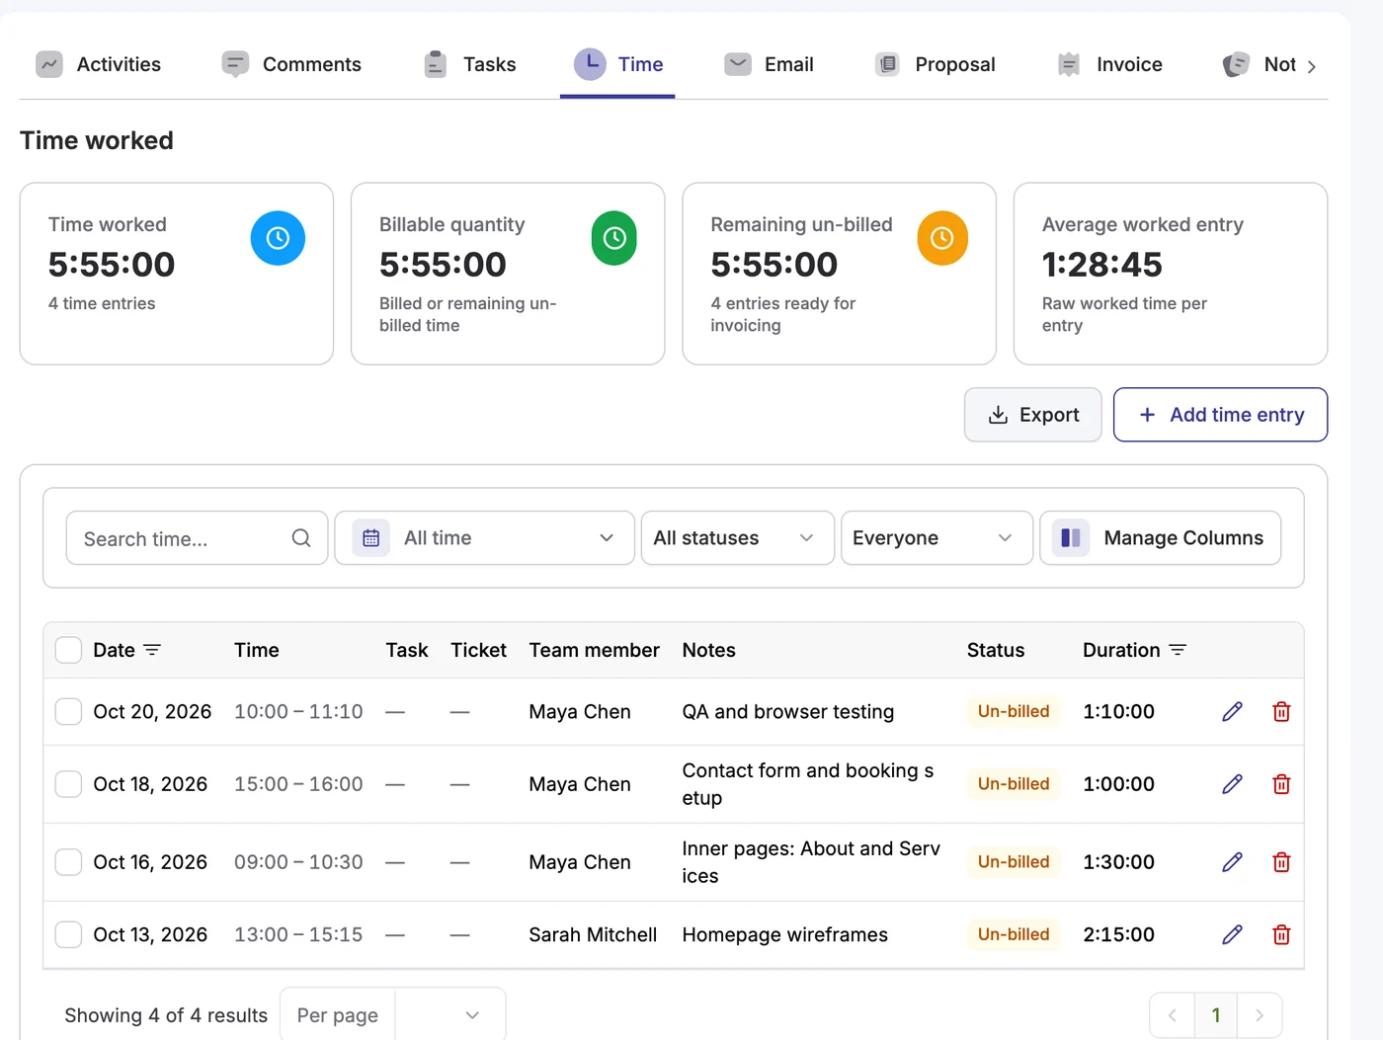This screenshot has height=1040, width=1383.
Task: Edit the Oct 16, 2026 time entry
Action: 1232,862
